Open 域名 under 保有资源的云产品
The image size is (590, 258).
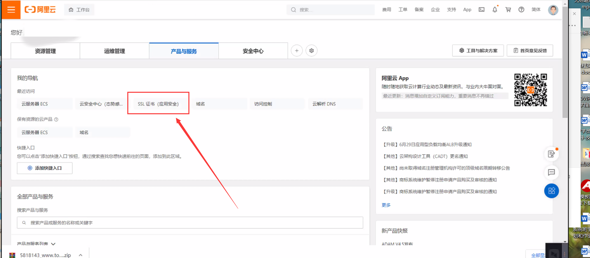(103, 133)
